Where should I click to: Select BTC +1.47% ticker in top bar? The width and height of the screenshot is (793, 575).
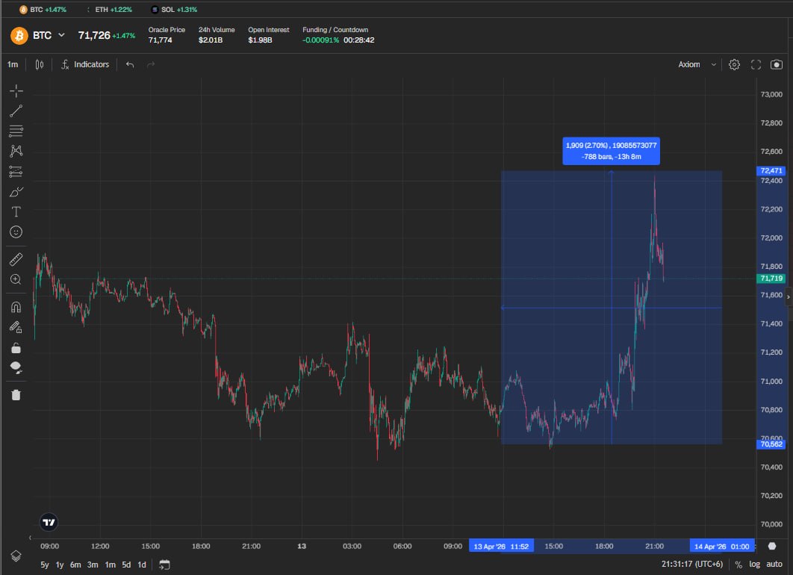point(43,10)
